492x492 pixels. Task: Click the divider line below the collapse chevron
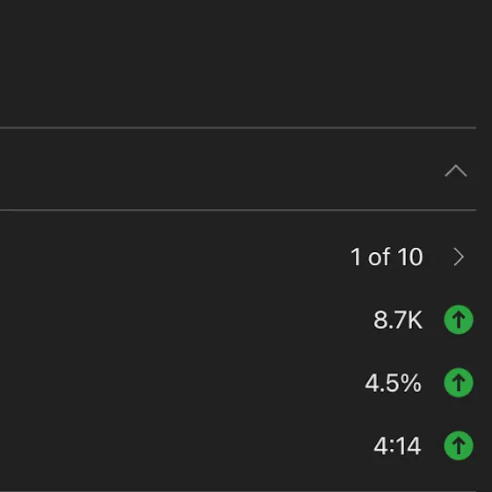[x=238, y=210]
